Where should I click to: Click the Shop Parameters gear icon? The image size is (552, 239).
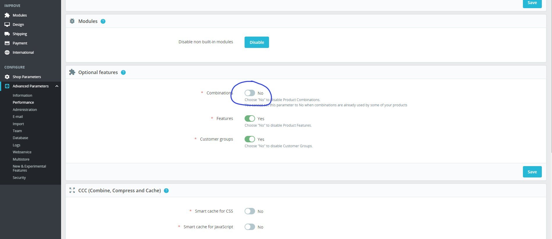[x=7, y=77]
